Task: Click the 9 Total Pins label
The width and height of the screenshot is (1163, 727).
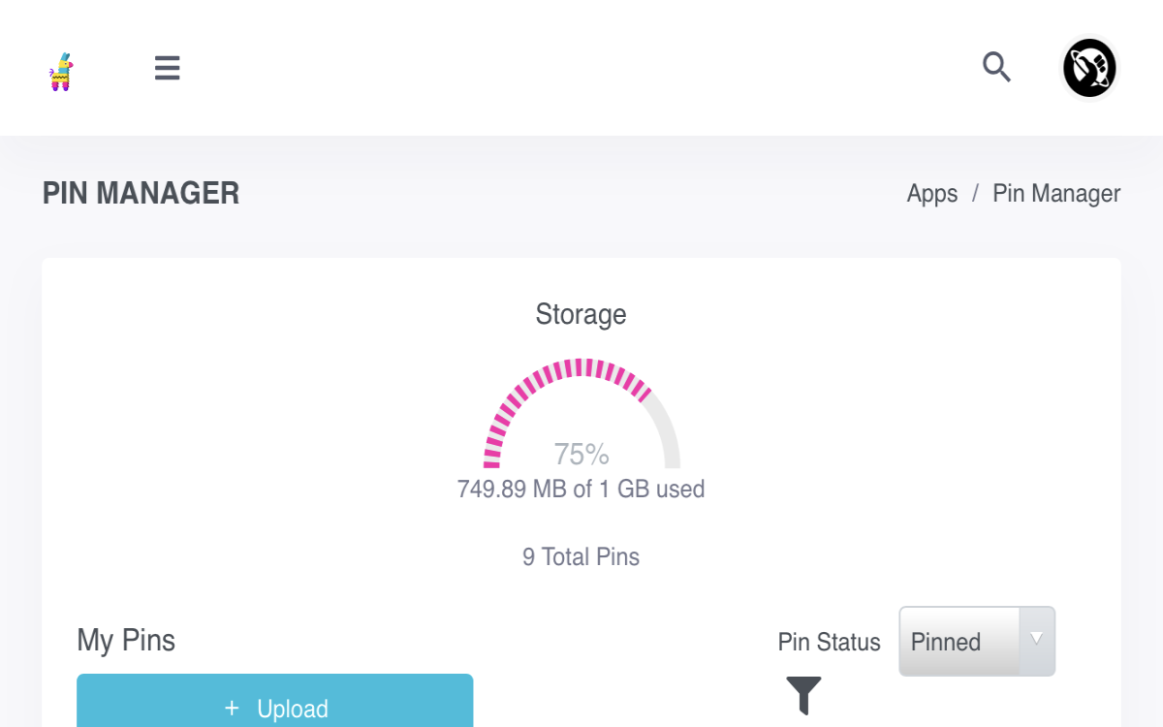Action: [581, 556]
